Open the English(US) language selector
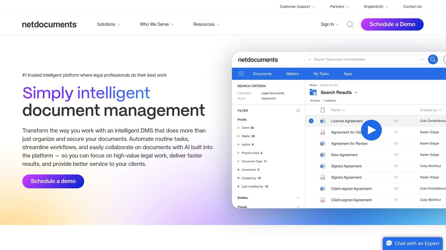446x250 pixels. [x=376, y=7]
